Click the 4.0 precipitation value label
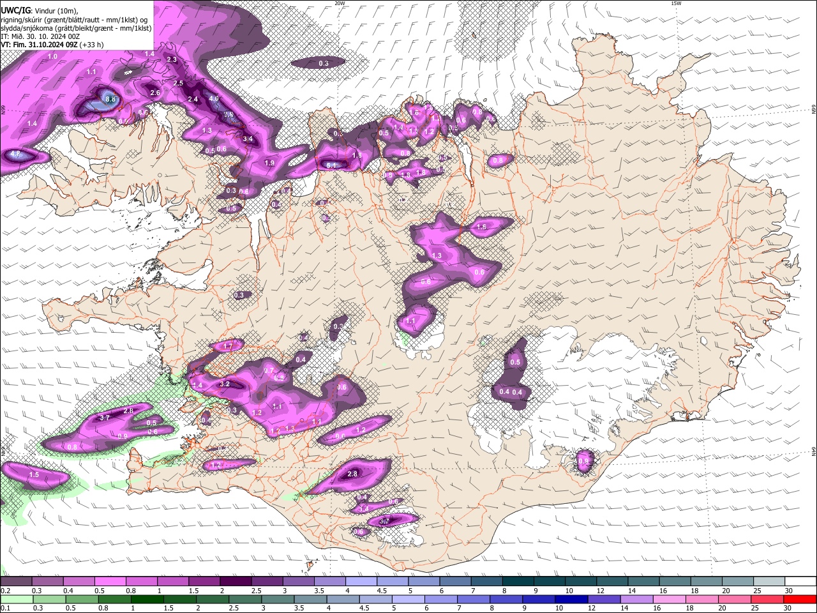The image size is (817, 613). [x=214, y=99]
